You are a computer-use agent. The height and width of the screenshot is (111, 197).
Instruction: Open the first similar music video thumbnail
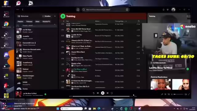(x=161, y=84)
